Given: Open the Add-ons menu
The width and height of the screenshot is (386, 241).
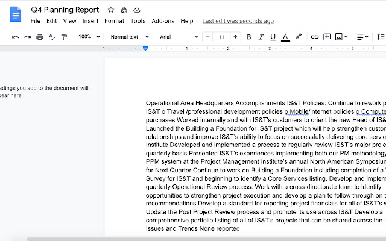Looking at the screenshot, I should [163, 21].
